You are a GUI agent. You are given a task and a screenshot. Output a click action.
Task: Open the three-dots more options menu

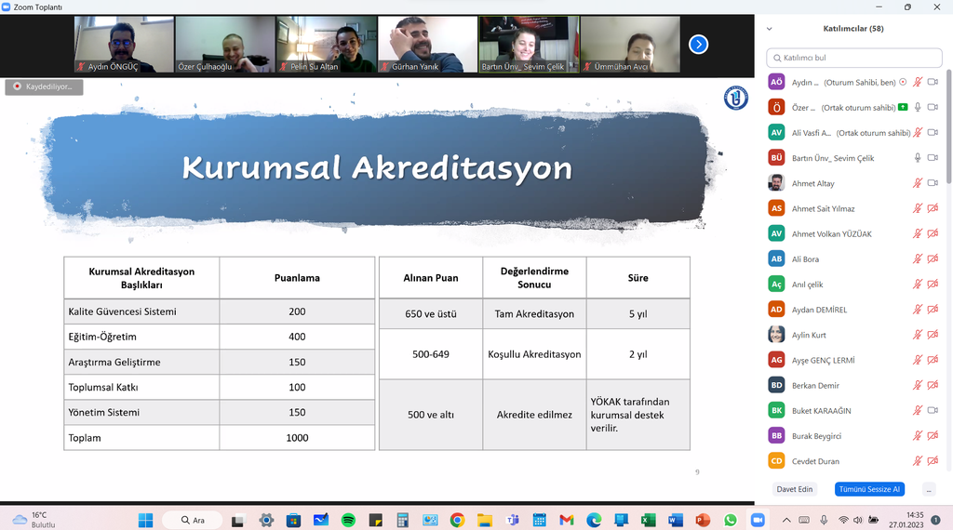(928, 489)
